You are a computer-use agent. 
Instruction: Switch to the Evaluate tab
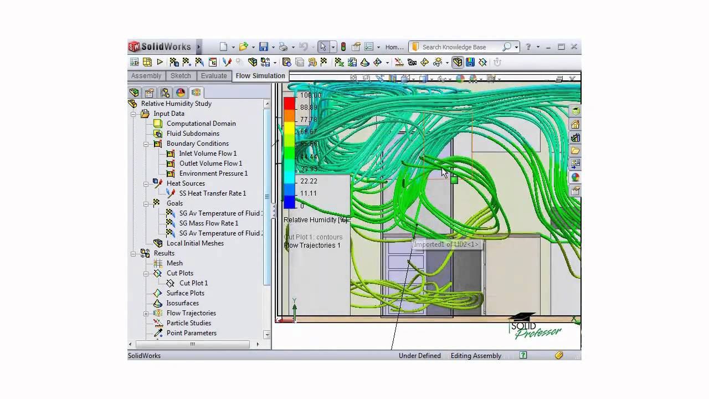coord(214,76)
